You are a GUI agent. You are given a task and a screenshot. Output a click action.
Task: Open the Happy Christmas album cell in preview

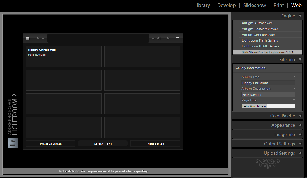point(63,57)
